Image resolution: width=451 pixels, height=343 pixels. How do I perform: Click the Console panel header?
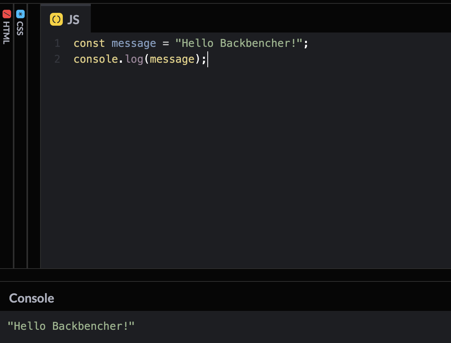click(31, 298)
